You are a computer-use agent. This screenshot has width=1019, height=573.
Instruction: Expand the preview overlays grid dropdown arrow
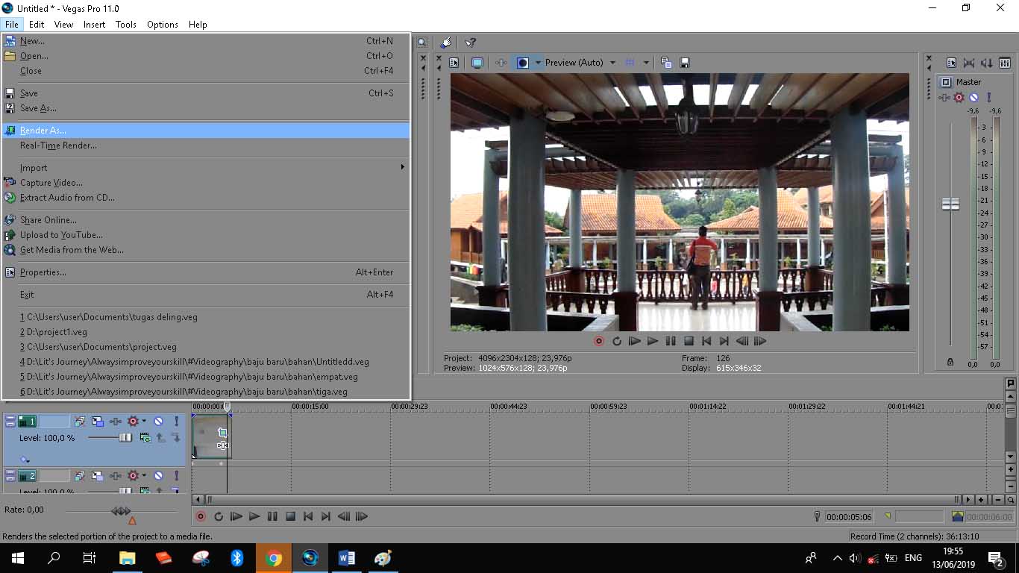tap(646, 63)
